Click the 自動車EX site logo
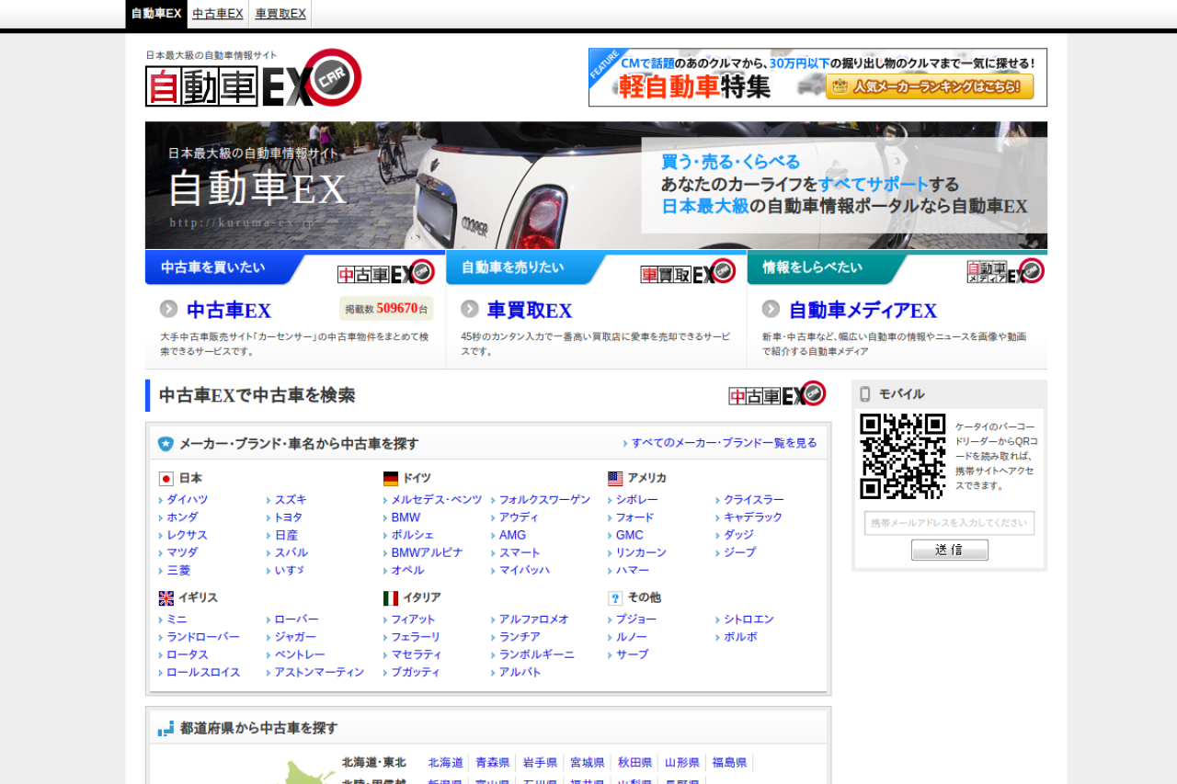 [253, 79]
